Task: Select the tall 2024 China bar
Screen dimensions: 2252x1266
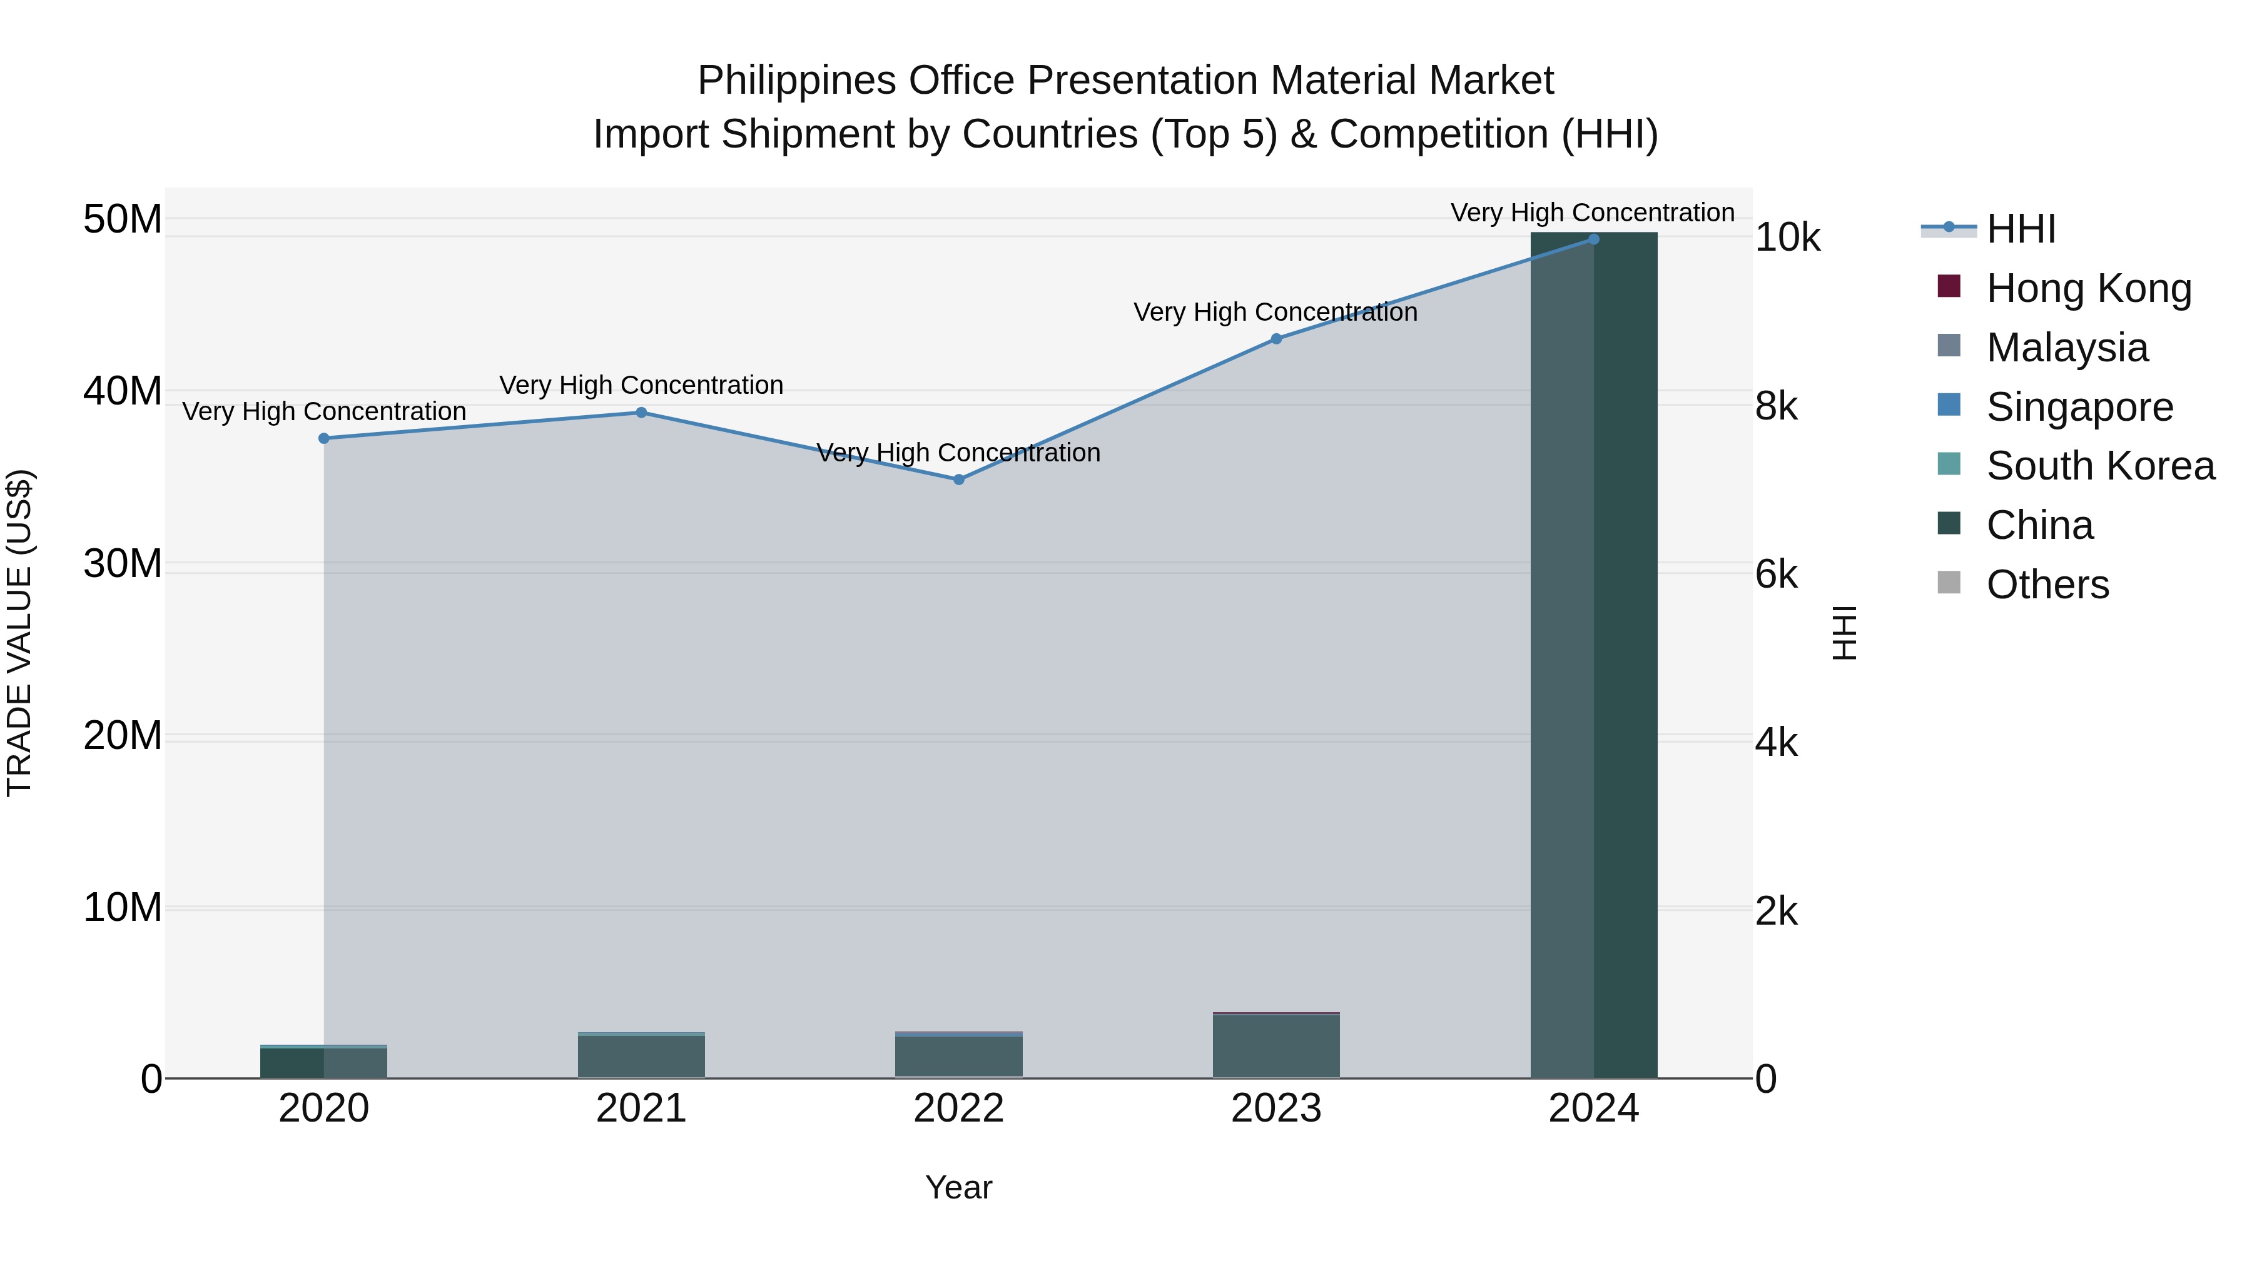Action: pyautogui.click(x=1593, y=655)
